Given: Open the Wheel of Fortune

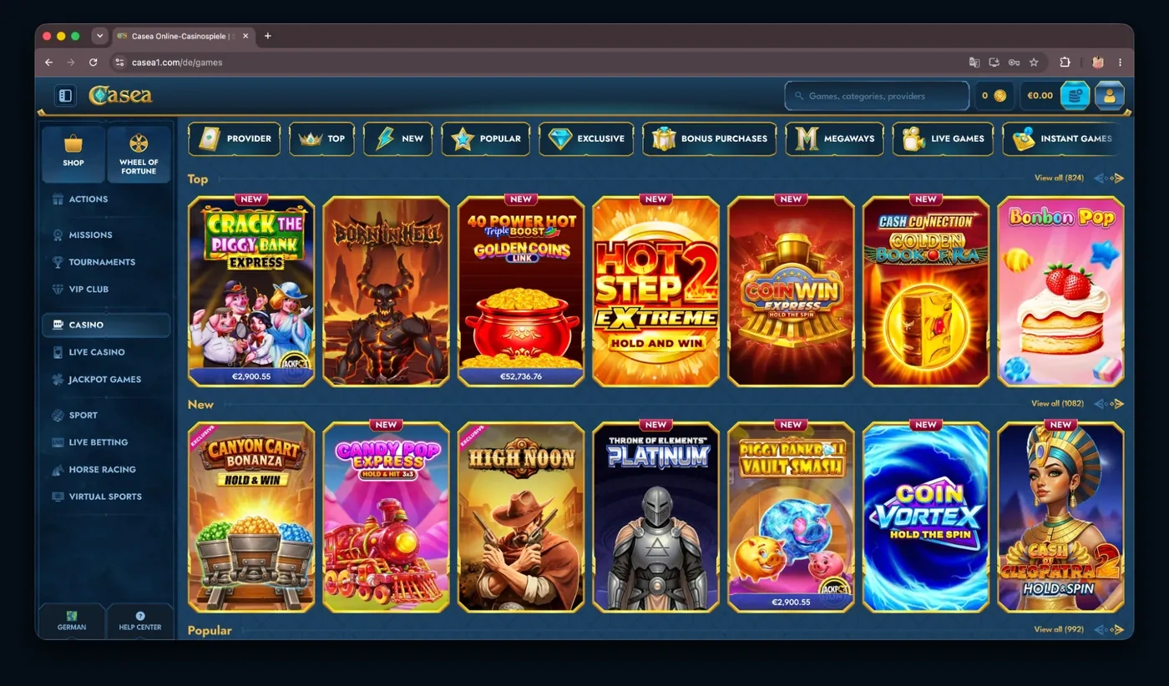Looking at the screenshot, I should (139, 154).
